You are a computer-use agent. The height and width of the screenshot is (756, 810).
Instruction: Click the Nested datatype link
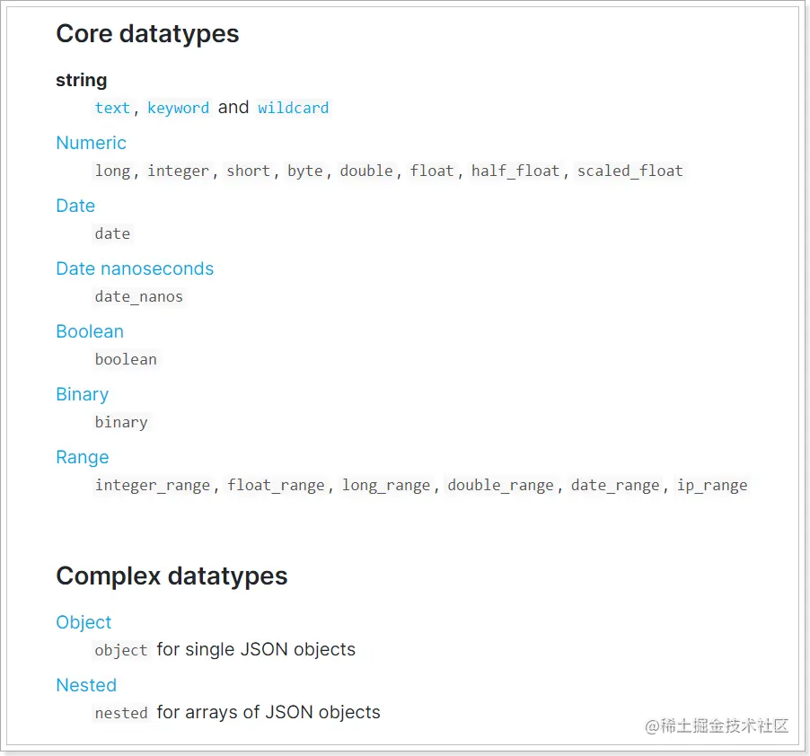[x=86, y=685]
